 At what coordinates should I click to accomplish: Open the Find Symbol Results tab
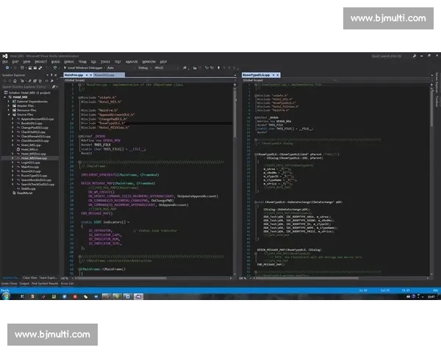click(45, 284)
